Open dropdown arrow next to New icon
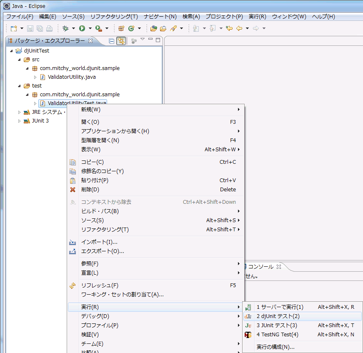 point(22,28)
